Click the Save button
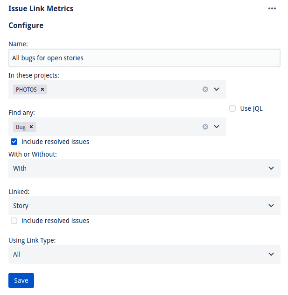 [x=21, y=281]
